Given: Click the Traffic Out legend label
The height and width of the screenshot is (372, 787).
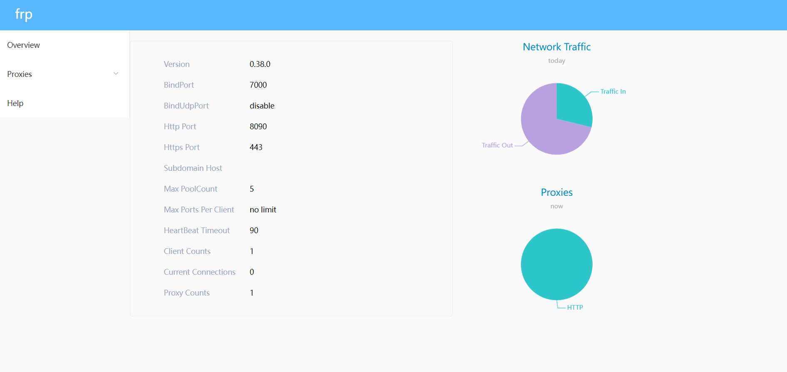Looking at the screenshot, I should (497, 145).
